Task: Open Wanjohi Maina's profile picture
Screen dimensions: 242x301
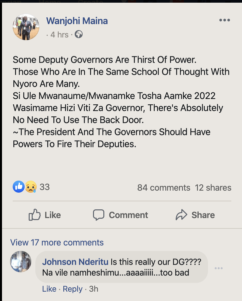Action: click(26, 27)
